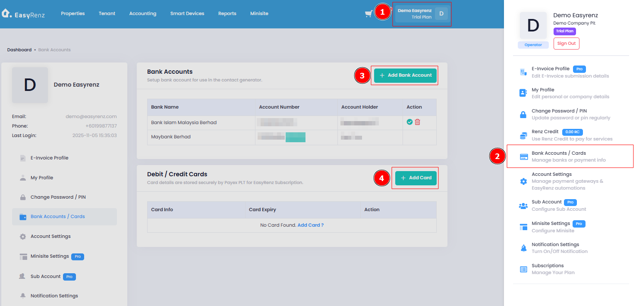Select the Renz Credit coins icon

click(523, 135)
